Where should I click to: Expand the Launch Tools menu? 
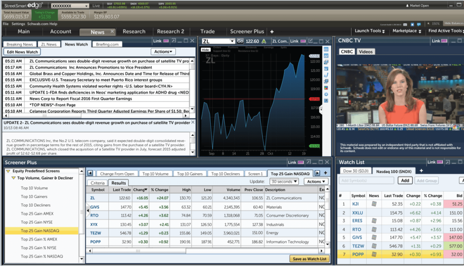click(370, 31)
